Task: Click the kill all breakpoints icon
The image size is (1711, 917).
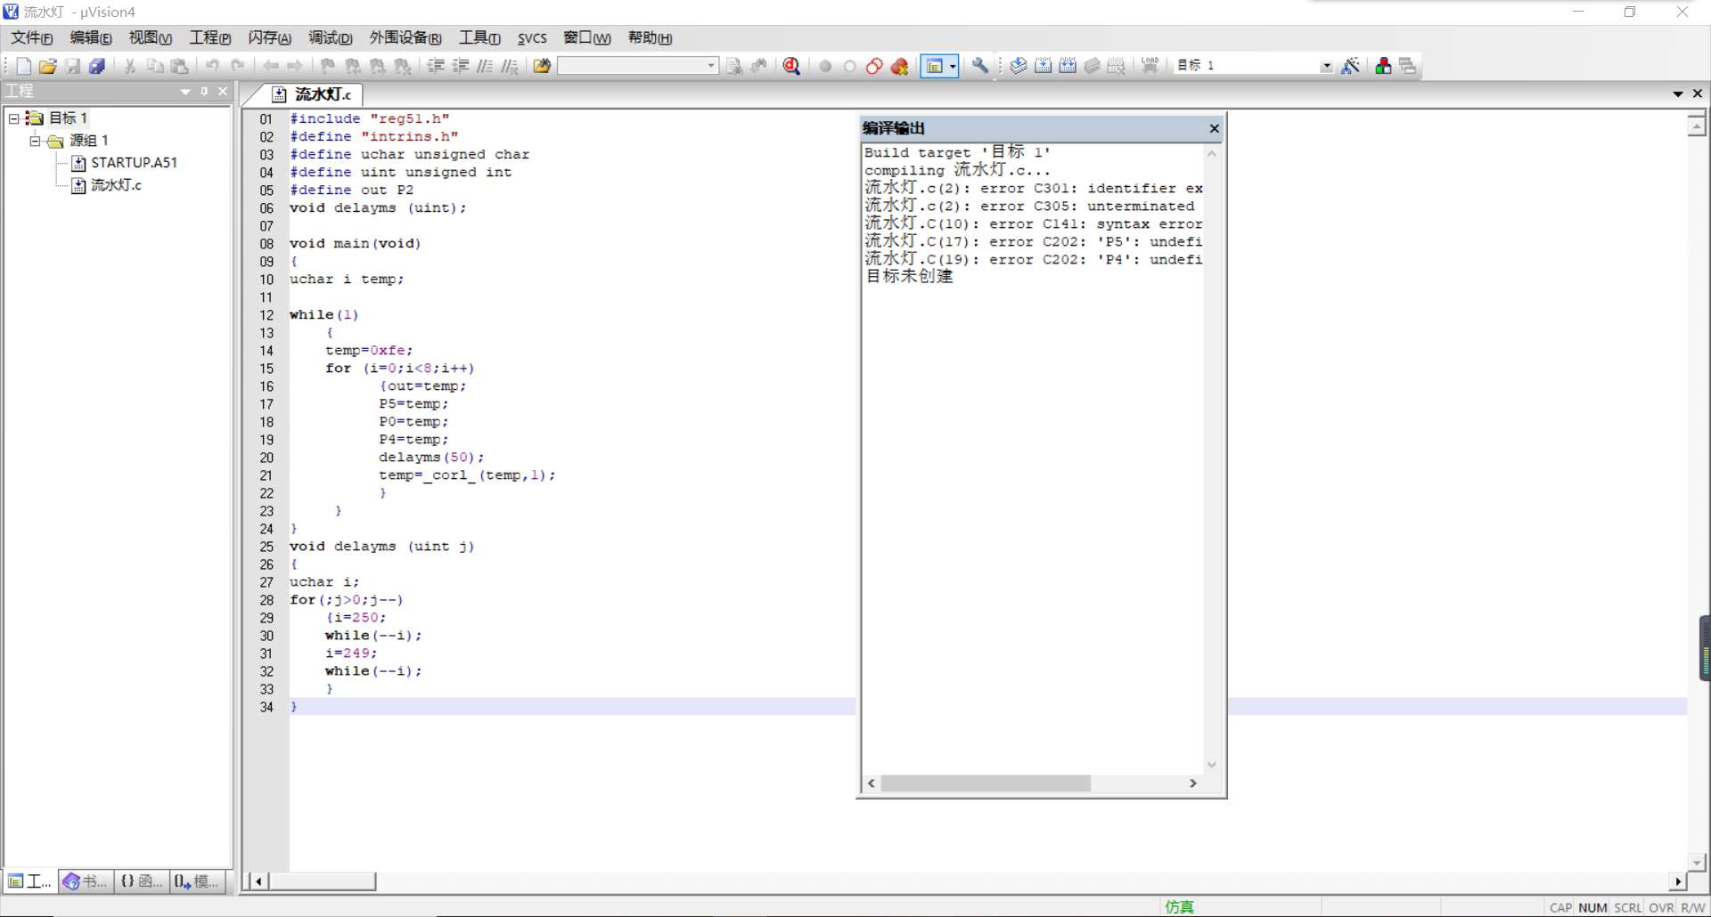Action: tap(900, 66)
